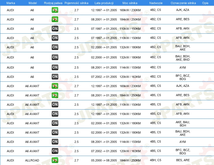
Task: Select ON diesel icon in A6 AYM row
Action: tap(55, 67)
